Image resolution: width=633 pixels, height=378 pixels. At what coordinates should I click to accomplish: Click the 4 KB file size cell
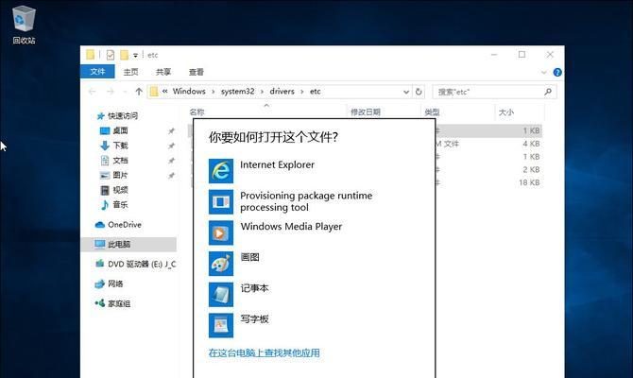pyautogui.click(x=531, y=144)
